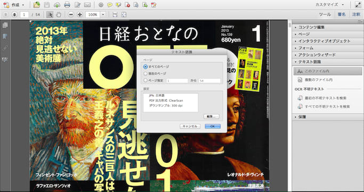Open bookmarks panel in left sidebar
The image size is (364, 192).
(x=5, y=37)
